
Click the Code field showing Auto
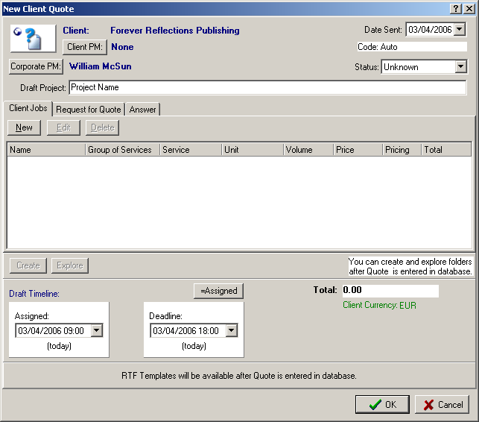(x=411, y=47)
